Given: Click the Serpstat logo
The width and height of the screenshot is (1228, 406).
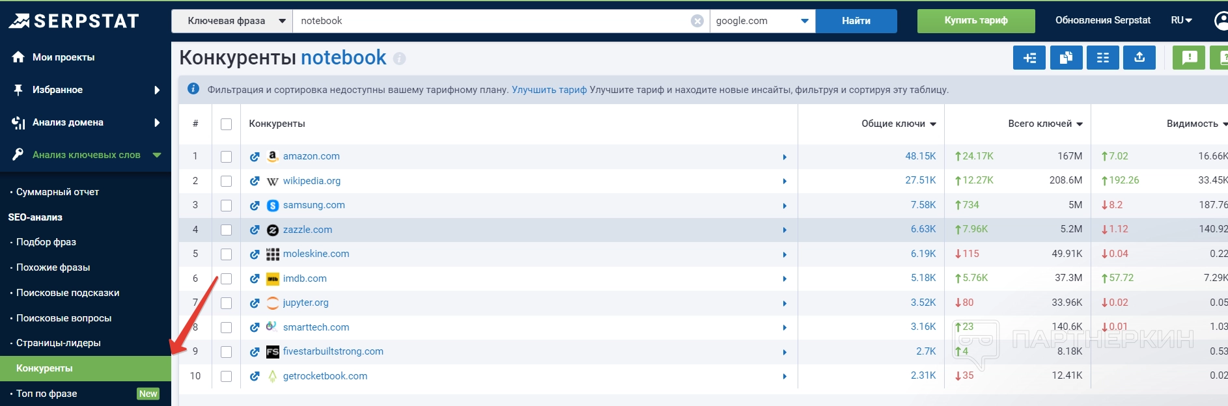Looking at the screenshot, I should coord(74,21).
